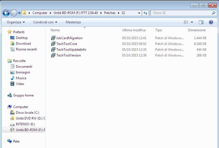Sort files by Ultima modifica column

tap(134, 30)
